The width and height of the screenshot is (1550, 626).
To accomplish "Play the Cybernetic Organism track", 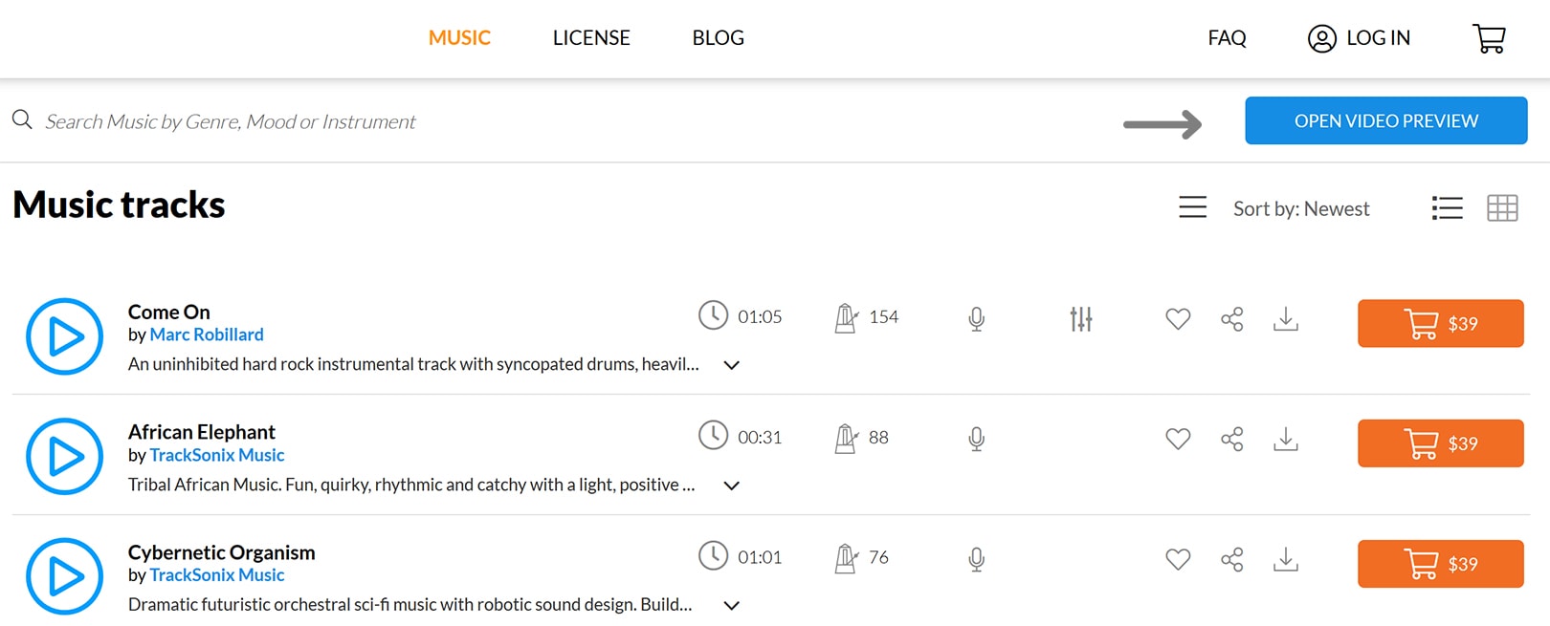I will point(64,576).
